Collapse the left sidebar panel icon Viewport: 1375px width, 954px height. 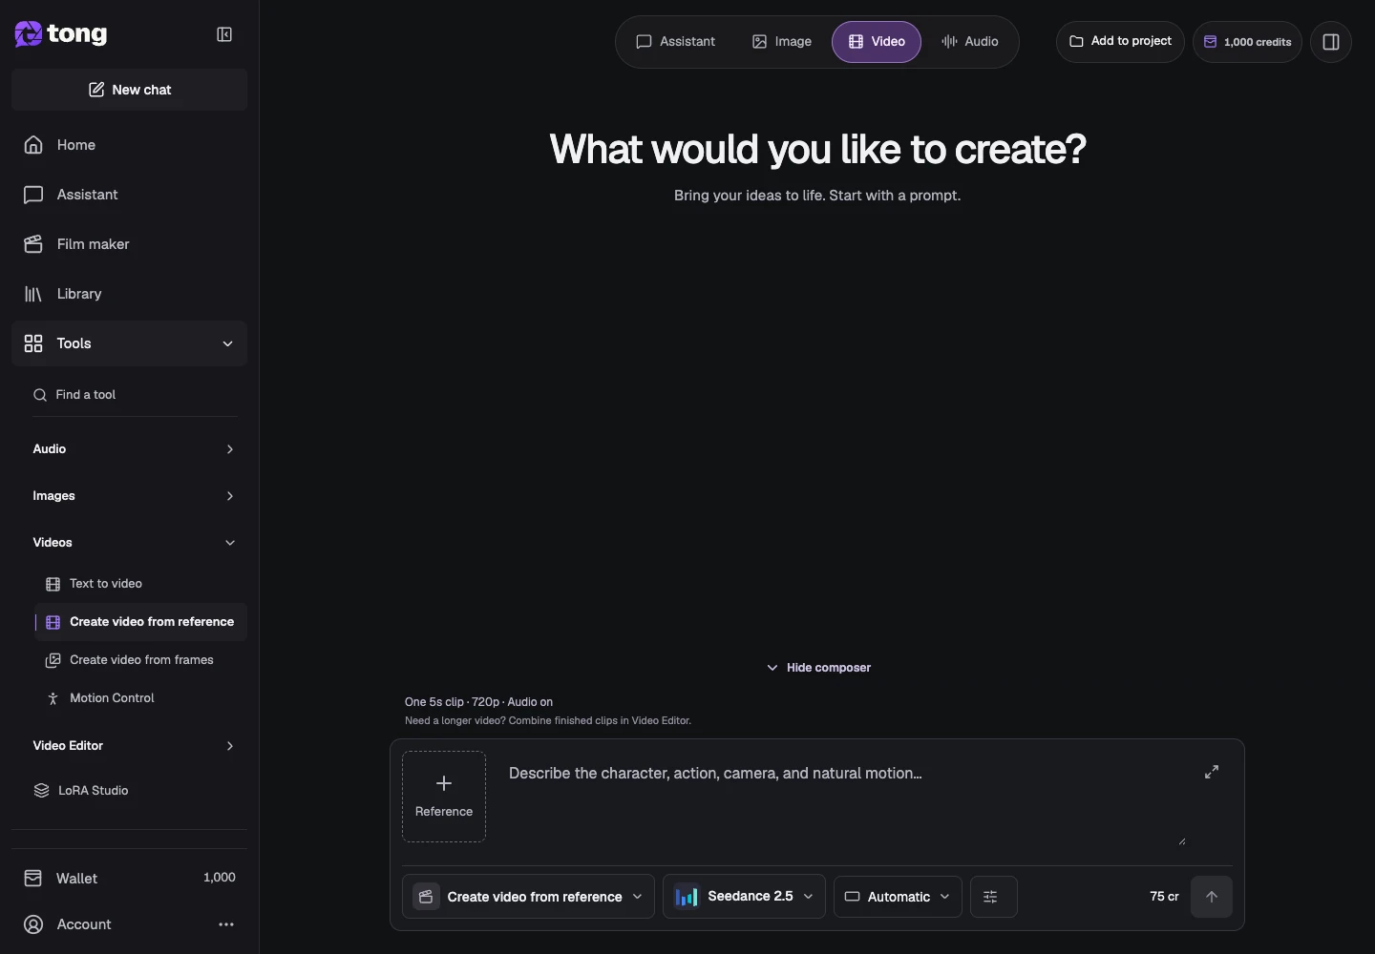coord(224,34)
